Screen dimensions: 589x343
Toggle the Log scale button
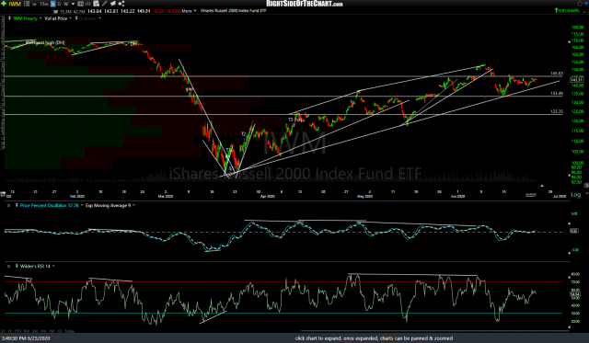[x=575, y=194]
